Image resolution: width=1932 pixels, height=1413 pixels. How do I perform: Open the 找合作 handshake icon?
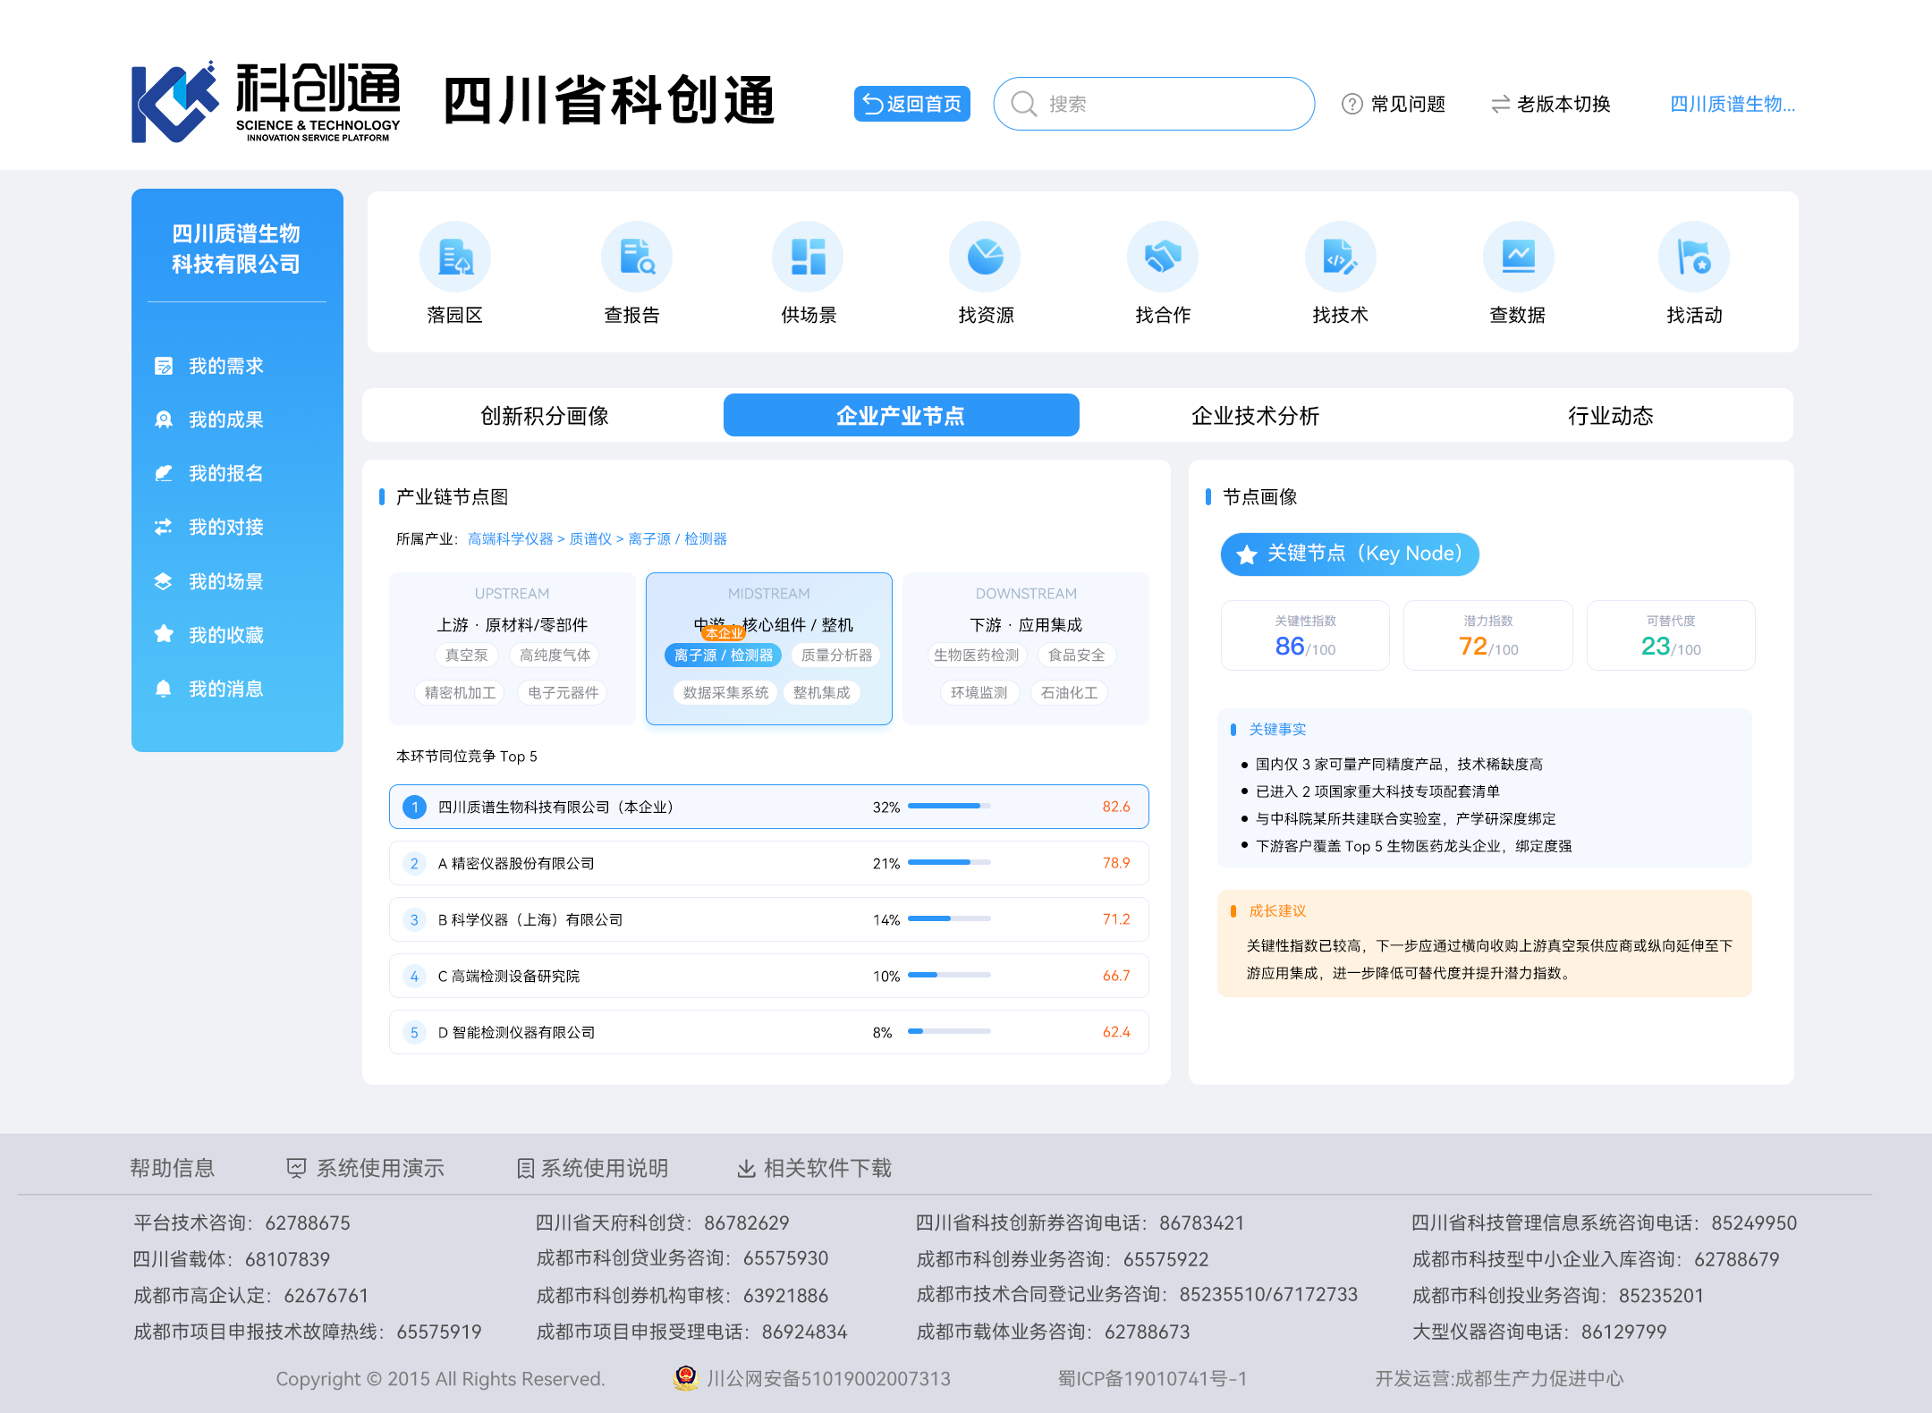pyautogui.click(x=1162, y=258)
